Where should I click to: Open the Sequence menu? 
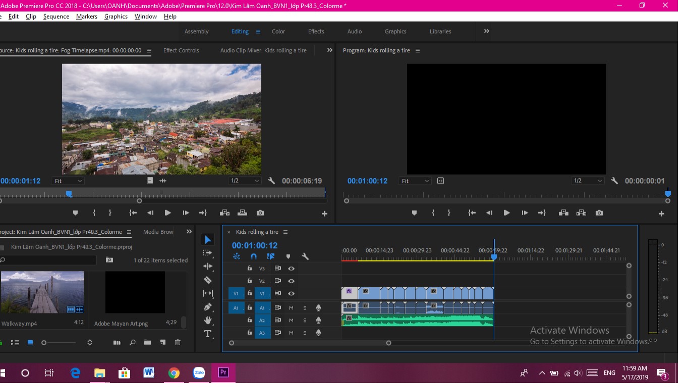pos(56,17)
